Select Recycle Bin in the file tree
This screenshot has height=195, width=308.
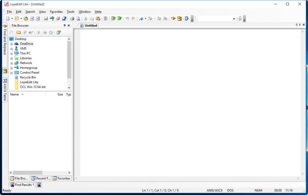pyautogui.click(x=28, y=77)
